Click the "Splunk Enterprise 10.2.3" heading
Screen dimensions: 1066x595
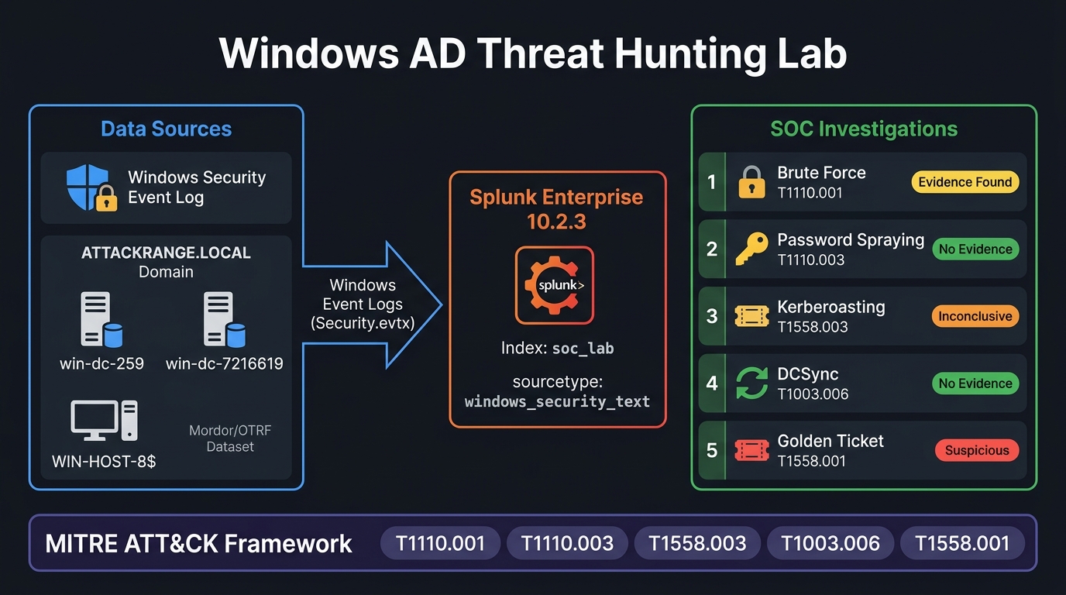tap(557, 209)
